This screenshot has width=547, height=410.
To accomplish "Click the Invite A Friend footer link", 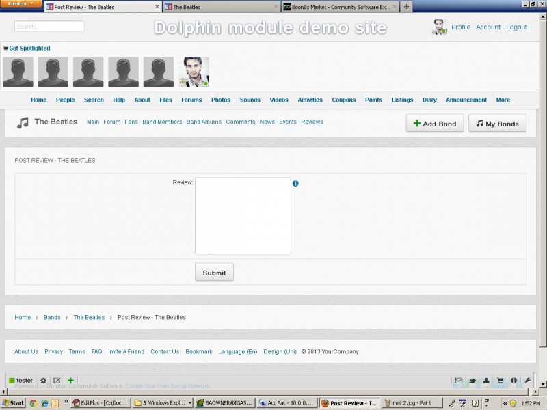I will [126, 351].
